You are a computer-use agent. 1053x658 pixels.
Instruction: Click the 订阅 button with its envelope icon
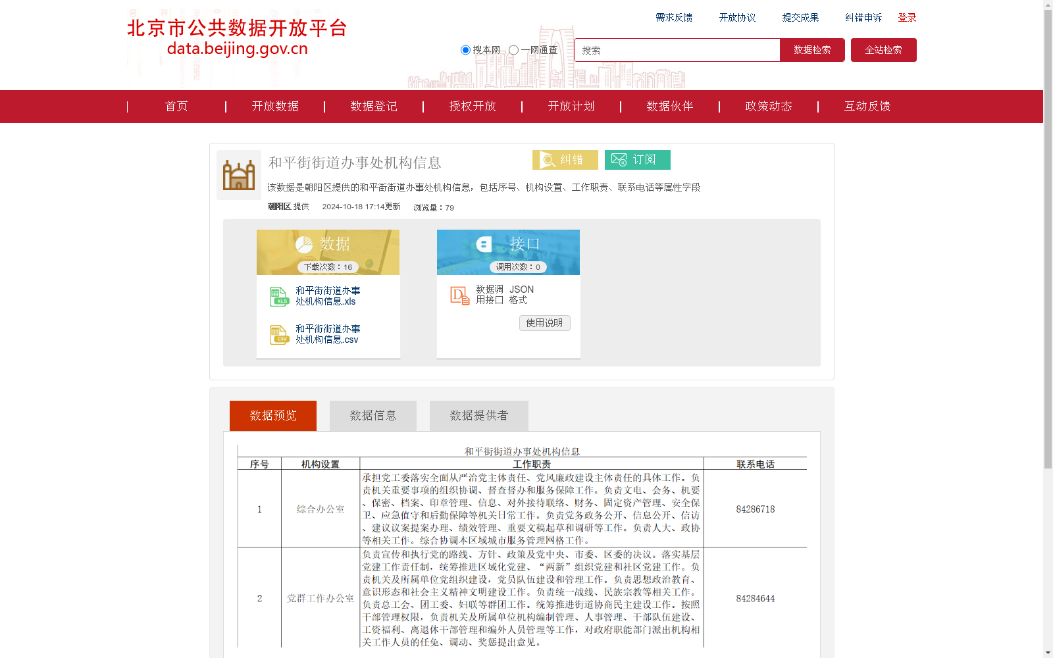point(637,160)
